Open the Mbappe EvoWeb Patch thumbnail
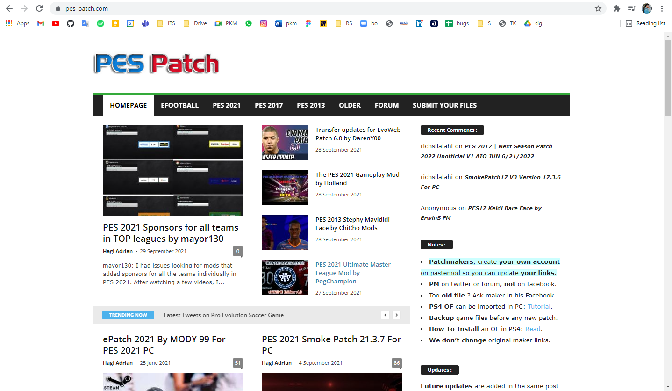The height and width of the screenshot is (391, 672). coord(285,143)
